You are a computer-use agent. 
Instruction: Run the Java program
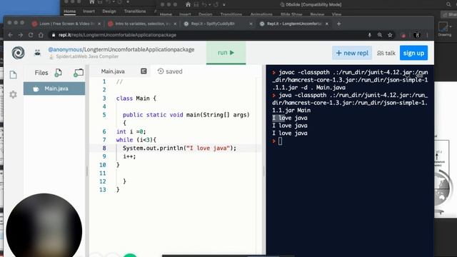pyautogui.click(x=226, y=53)
